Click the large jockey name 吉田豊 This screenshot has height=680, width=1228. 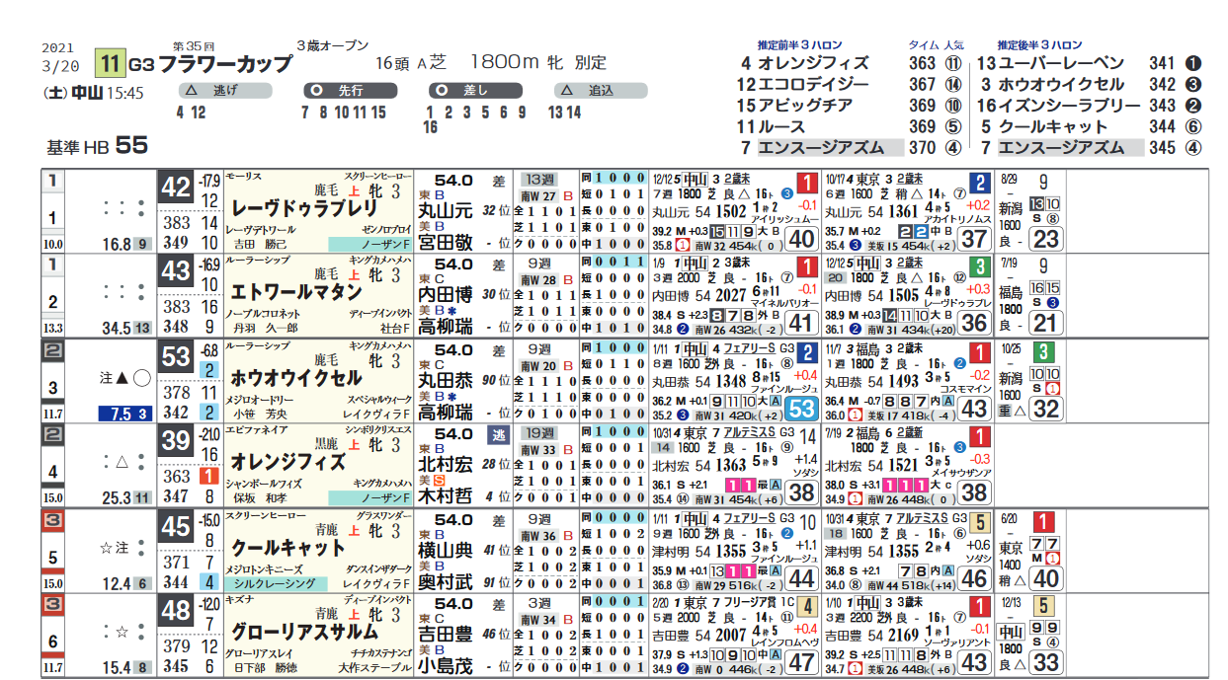pos(446,634)
